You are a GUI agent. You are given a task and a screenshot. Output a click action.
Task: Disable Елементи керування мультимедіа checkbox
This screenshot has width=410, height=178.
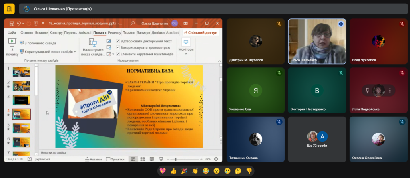(x=118, y=54)
